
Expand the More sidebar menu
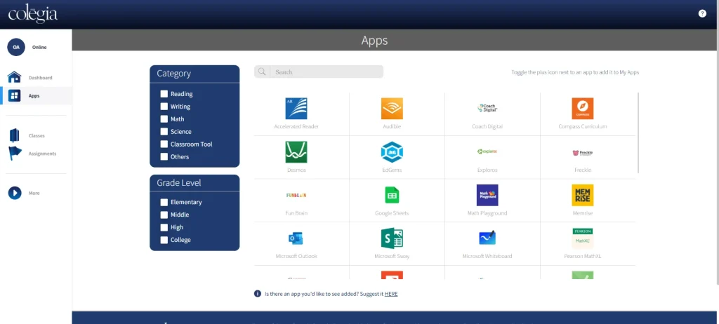click(36, 193)
